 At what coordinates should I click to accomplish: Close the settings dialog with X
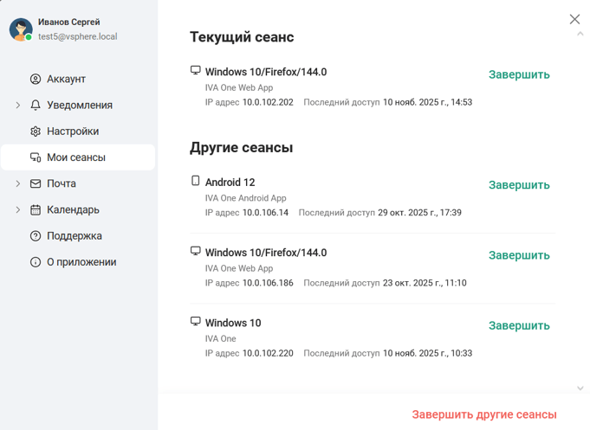tap(574, 19)
